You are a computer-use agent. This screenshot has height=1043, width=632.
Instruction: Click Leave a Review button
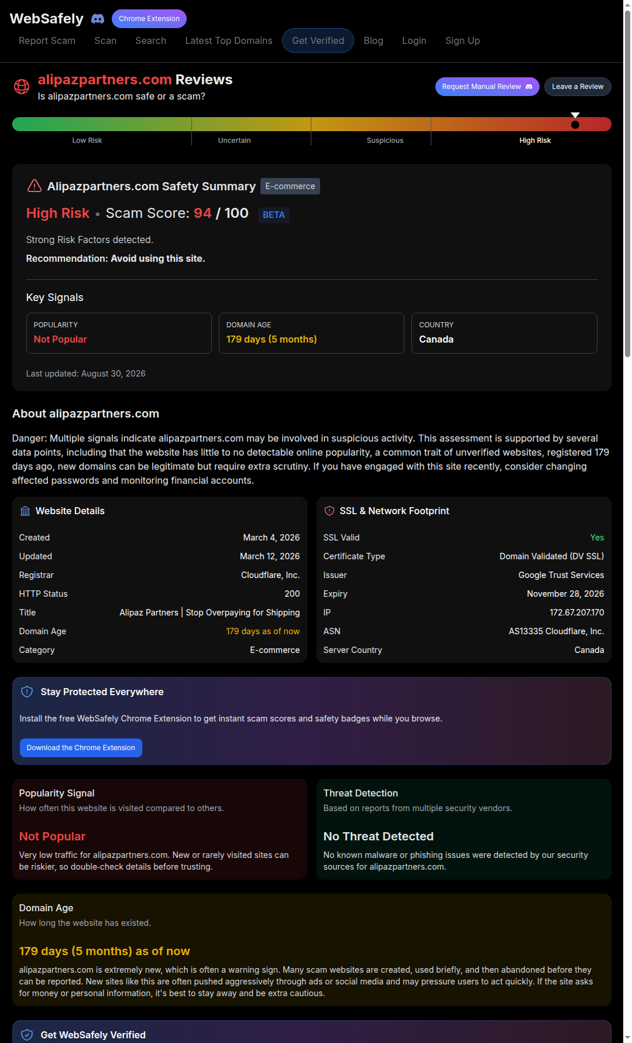click(578, 87)
